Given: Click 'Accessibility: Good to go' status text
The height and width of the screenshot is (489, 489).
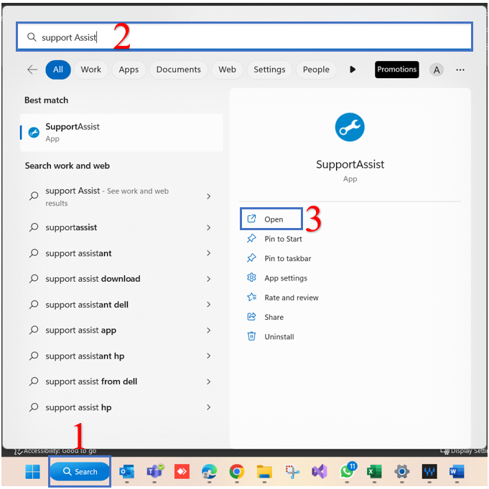Looking at the screenshot, I should 60,451.
